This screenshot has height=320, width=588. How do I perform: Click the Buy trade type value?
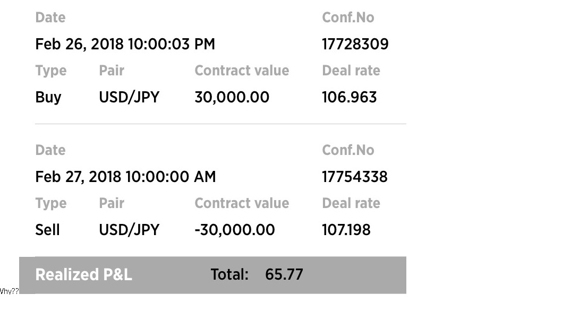click(48, 97)
